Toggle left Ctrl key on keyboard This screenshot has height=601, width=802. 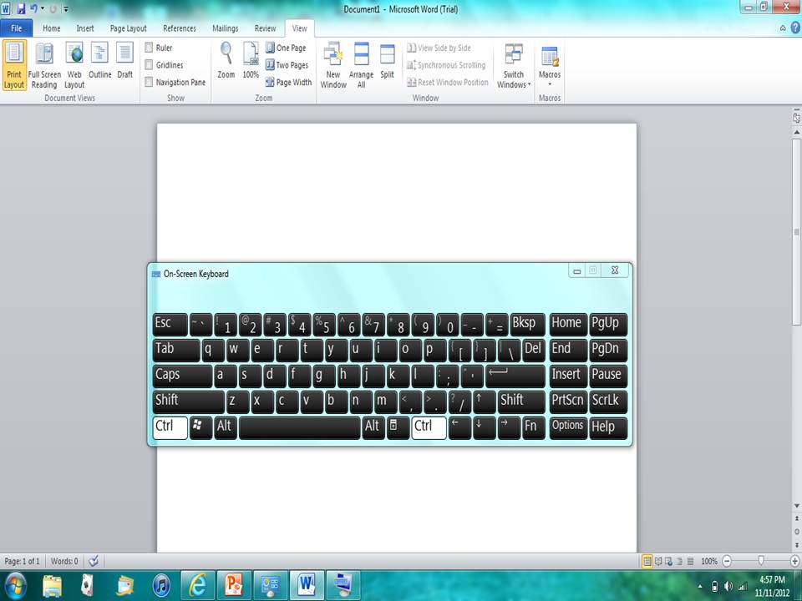tap(170, 427)
